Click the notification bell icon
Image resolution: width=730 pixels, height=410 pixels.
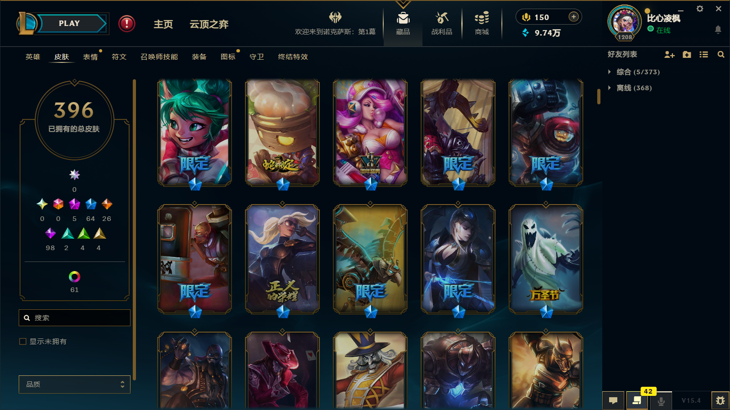(x=718, y=30)
